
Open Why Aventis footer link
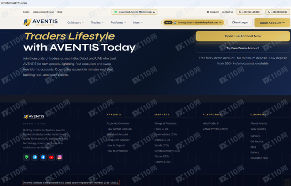point(258,129)
